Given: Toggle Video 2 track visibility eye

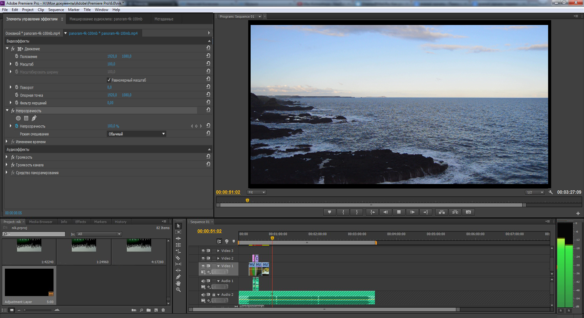Looking at the screenshot, I should (x=203, y=258).
